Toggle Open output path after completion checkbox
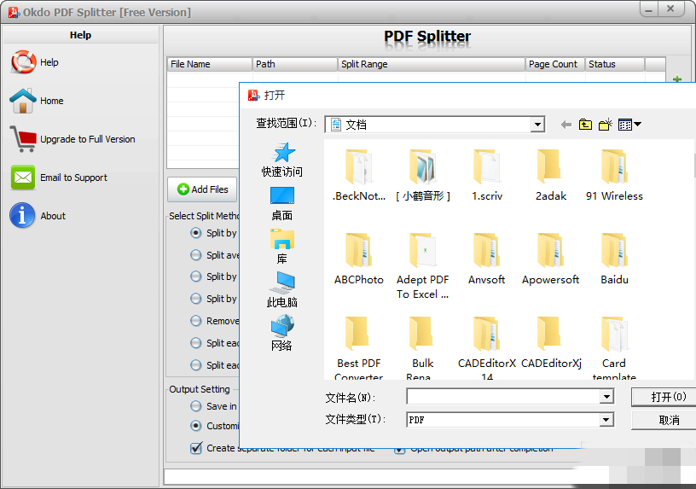 pos(399,451)
